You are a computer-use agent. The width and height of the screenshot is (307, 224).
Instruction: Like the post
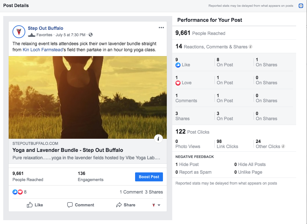[x=35, y=205]
